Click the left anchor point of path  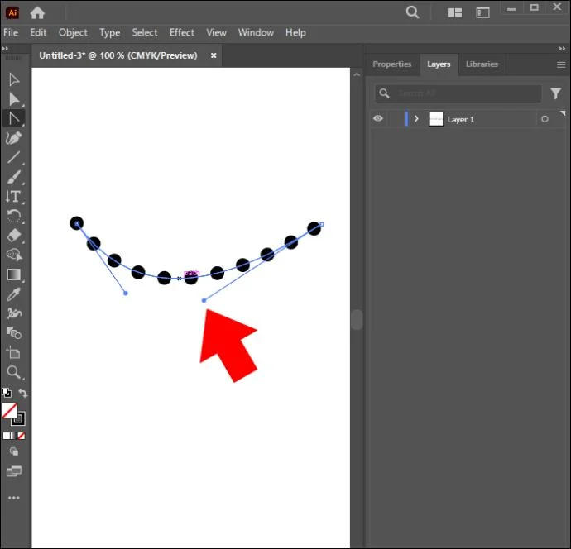77,224
